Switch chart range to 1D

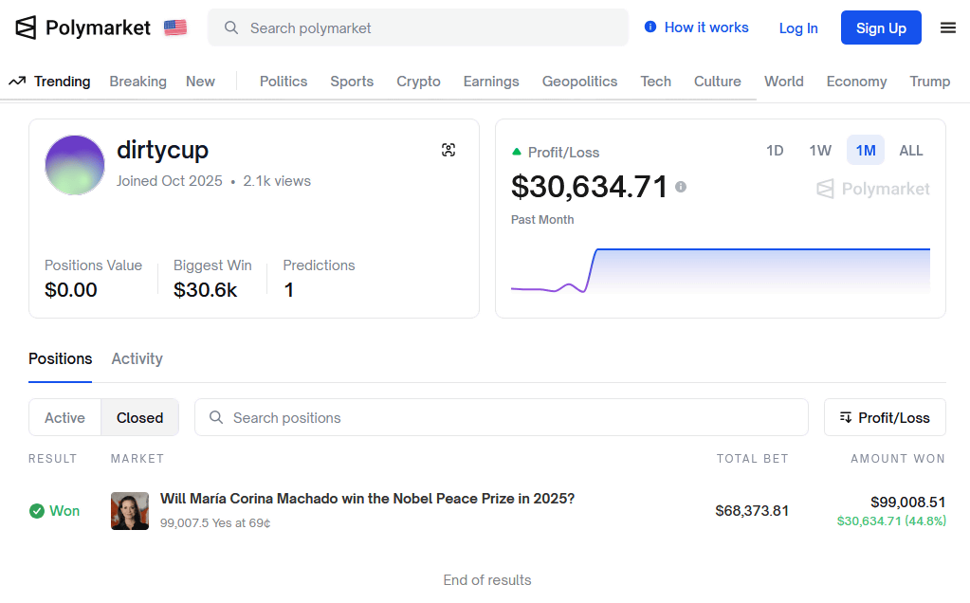775,150
